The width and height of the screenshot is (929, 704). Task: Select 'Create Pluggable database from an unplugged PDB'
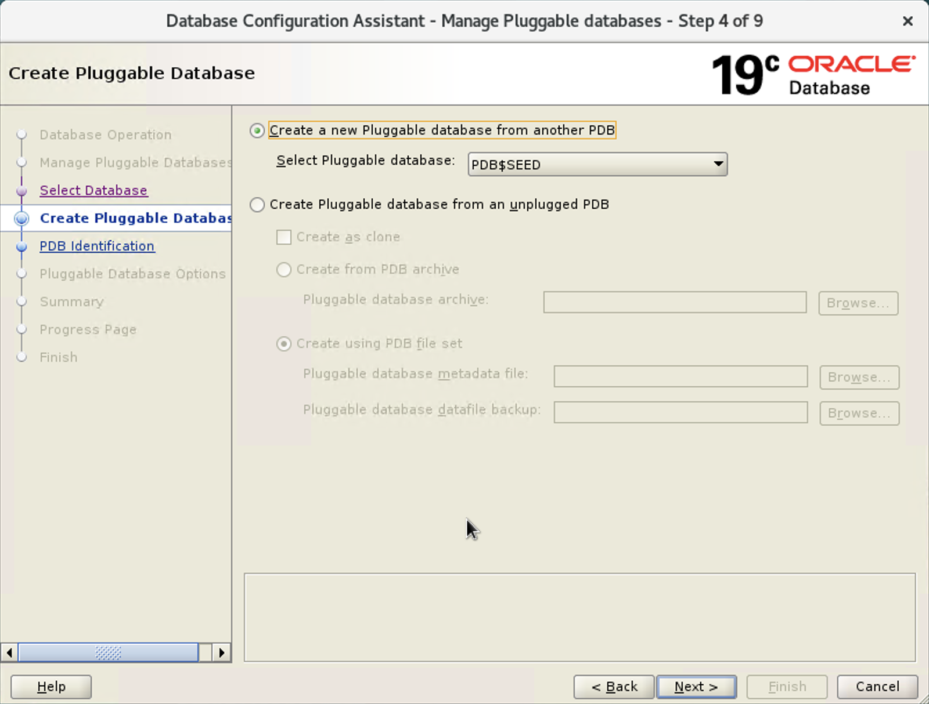pyautogui.click(x=257, y=205)
